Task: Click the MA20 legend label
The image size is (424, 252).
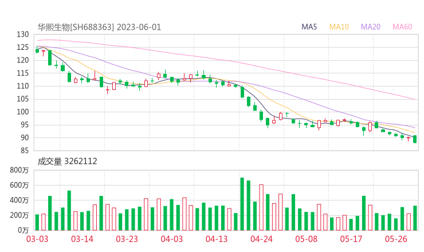Action: coord(371,27)
